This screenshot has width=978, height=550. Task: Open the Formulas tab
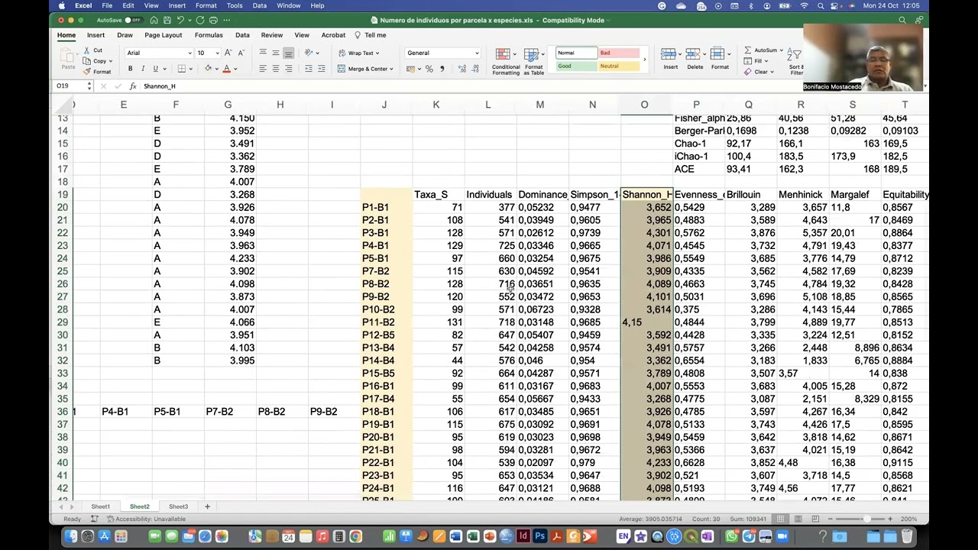[209, 35]
